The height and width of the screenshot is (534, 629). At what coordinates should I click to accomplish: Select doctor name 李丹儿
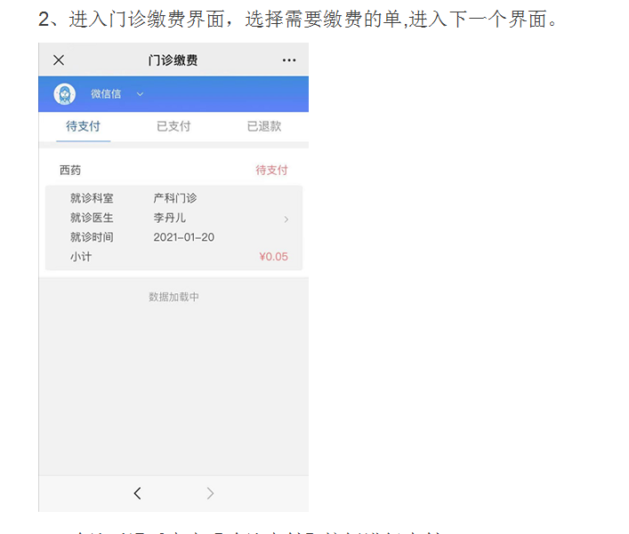click(170, 218)
